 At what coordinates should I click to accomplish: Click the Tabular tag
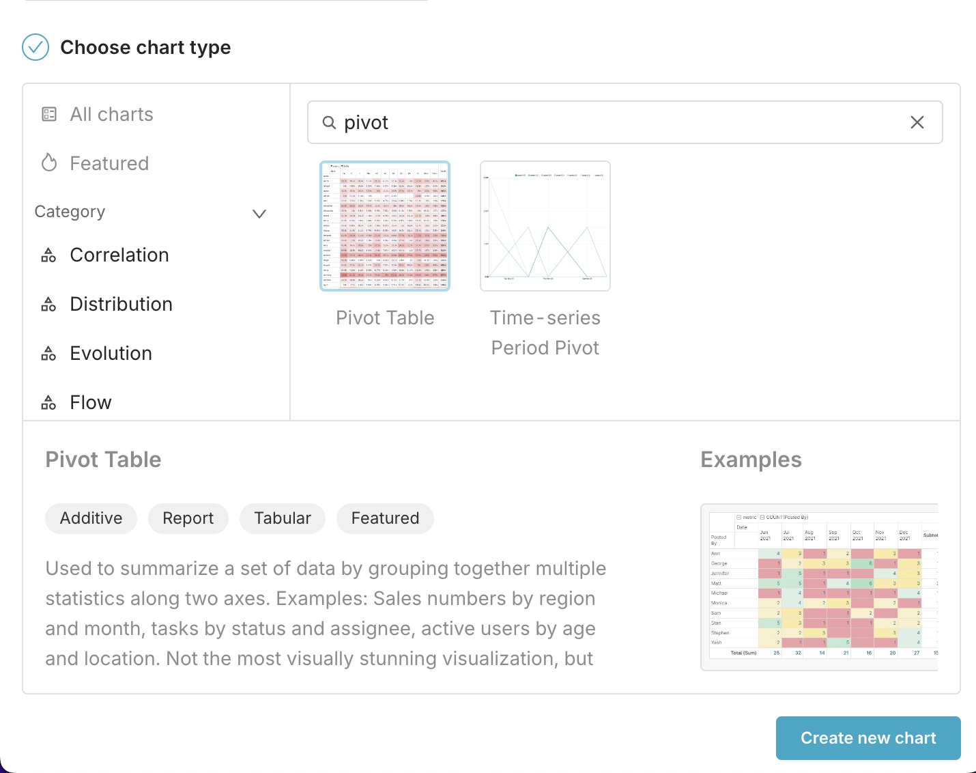point(283,518)
